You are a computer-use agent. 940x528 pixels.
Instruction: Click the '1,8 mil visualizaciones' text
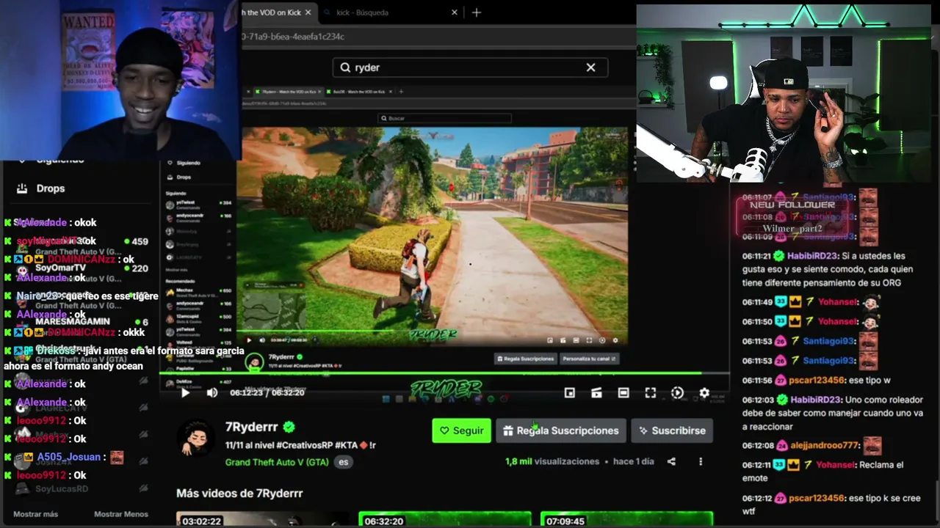pyautogui.click(x=552, y=461)
